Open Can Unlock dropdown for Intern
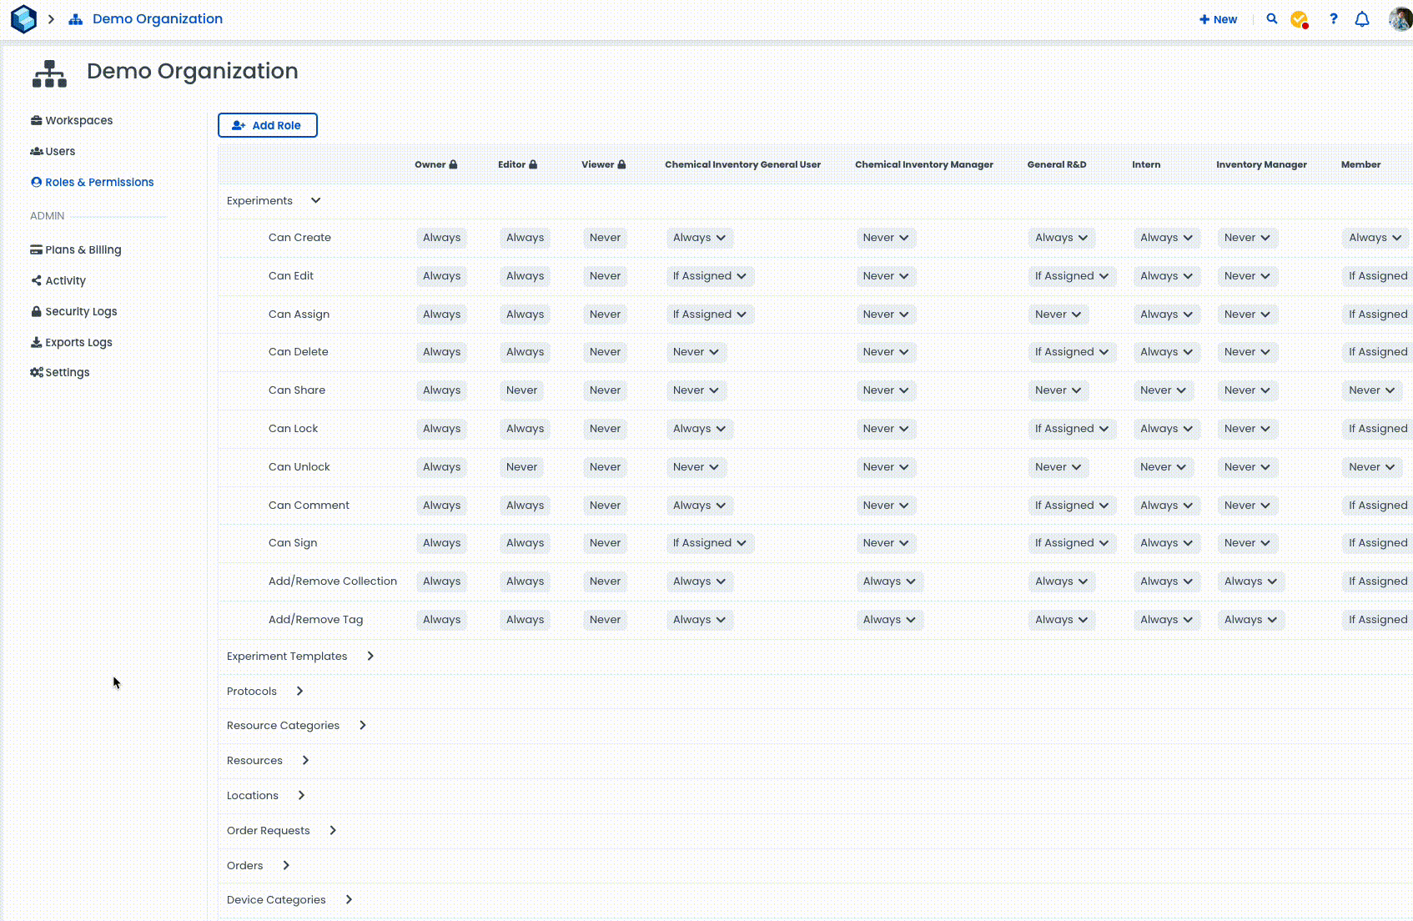The height and width of the screenshot is (921, 1413). [x=1164, y=467]
